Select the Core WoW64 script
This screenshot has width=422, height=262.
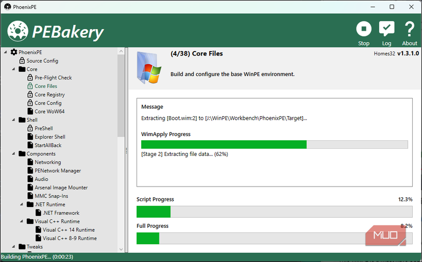click(50, 112)
